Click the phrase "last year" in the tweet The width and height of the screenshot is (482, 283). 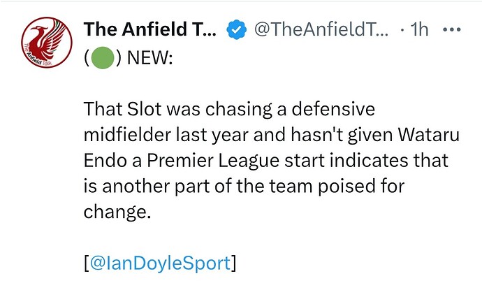click(212, 135)
